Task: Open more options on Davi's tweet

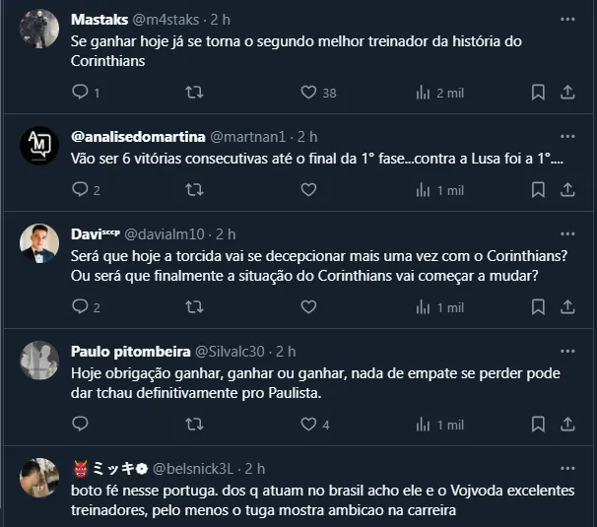Action: click(567, 233)
